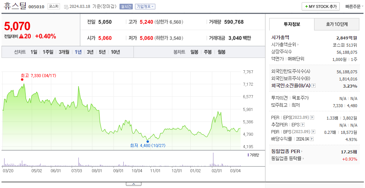Image resolution: width=365 pixels, height=188 pixels.
Task: Click the sector change rate +0.93%
Action: [x=350, y=159]
